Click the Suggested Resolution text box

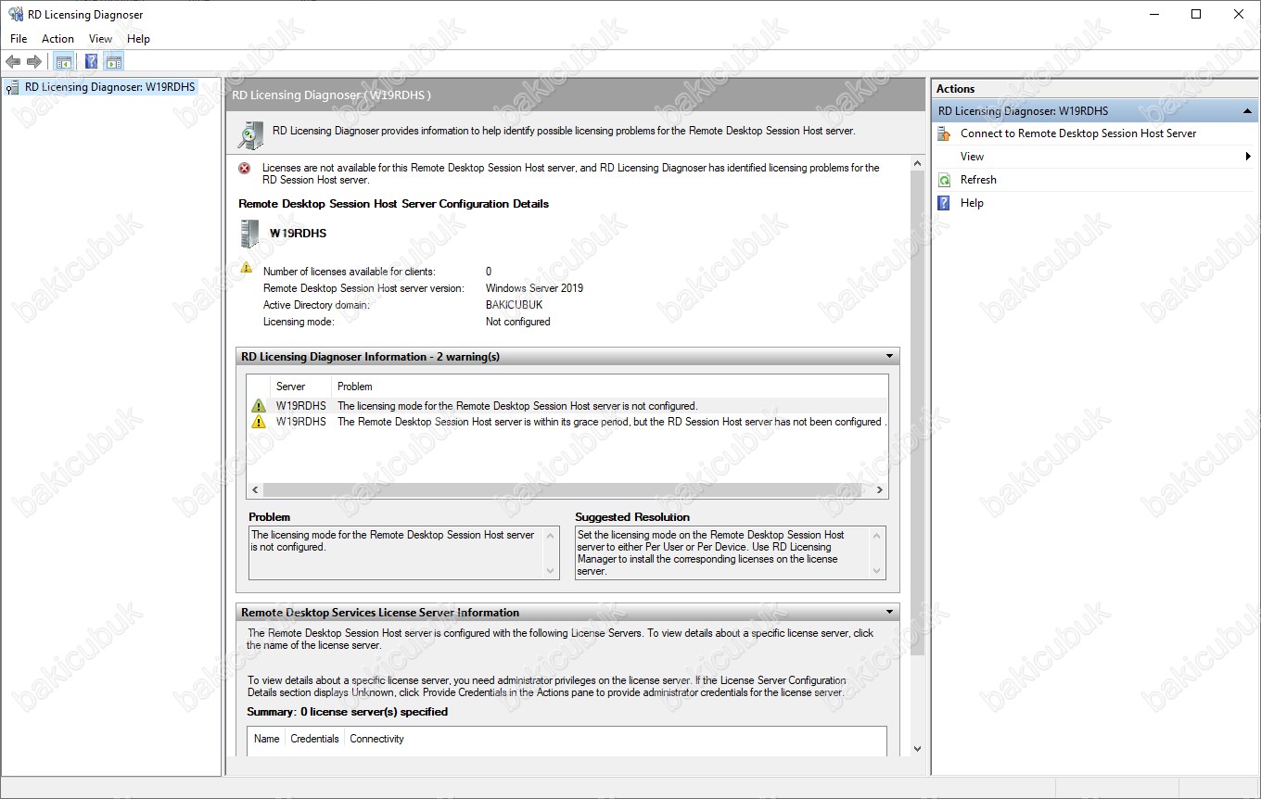click(x=730, y=553)
